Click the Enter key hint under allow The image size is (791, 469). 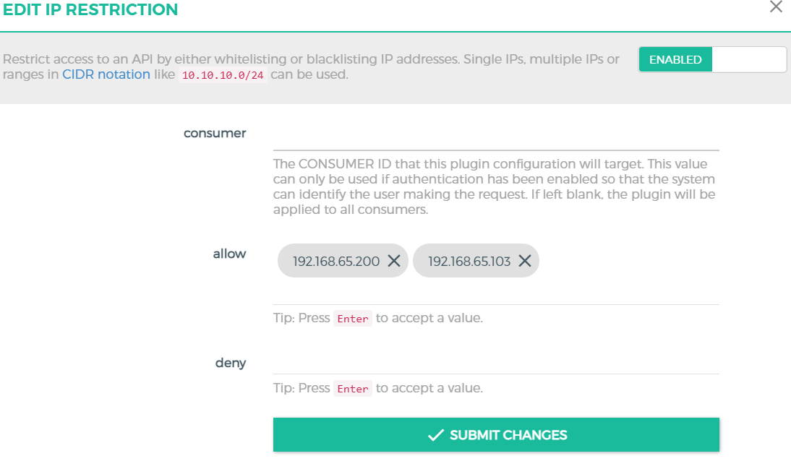353,319
